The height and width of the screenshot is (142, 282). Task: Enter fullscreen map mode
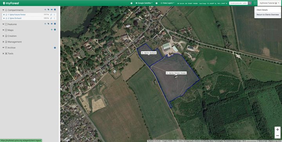point(255,3)
